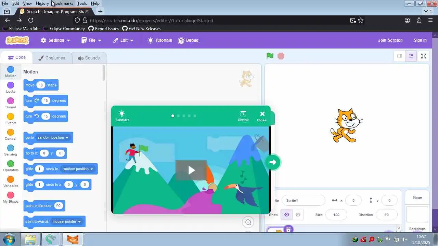Select the My Blocks category

pyautogui.click(x=11, y=197)
